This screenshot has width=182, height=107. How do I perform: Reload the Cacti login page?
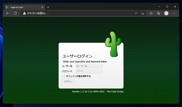tap(15, 13)
